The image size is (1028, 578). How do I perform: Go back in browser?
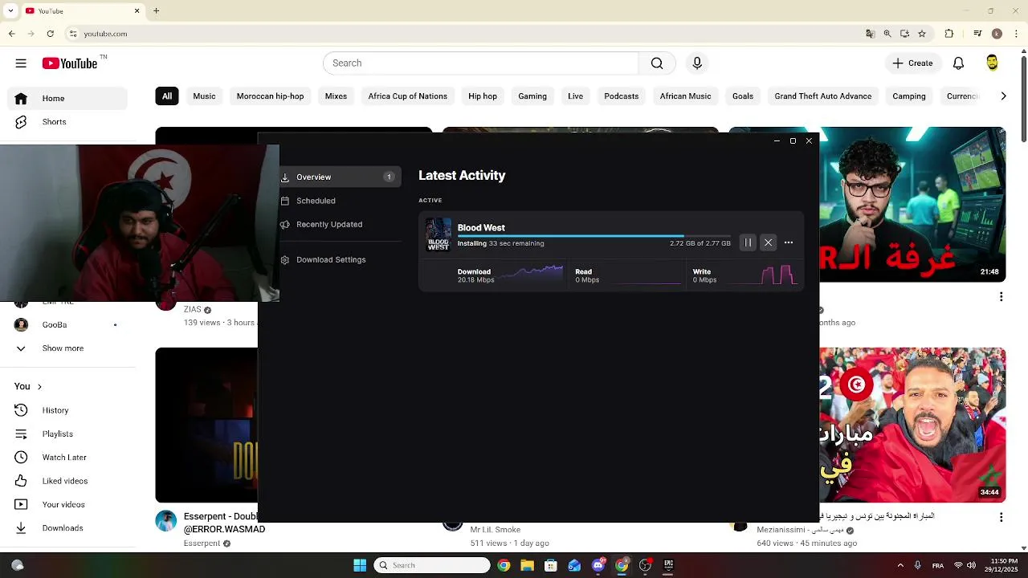point(12,34)
